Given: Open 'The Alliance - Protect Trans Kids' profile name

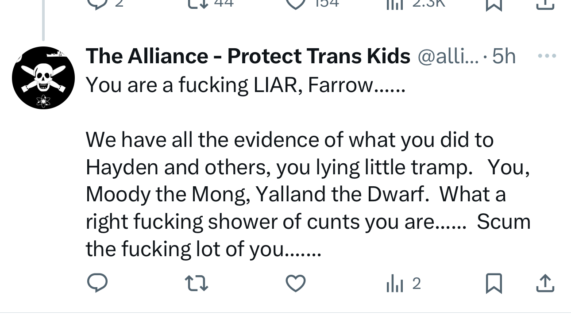Looking at the screenshot, I should point(248,57).
